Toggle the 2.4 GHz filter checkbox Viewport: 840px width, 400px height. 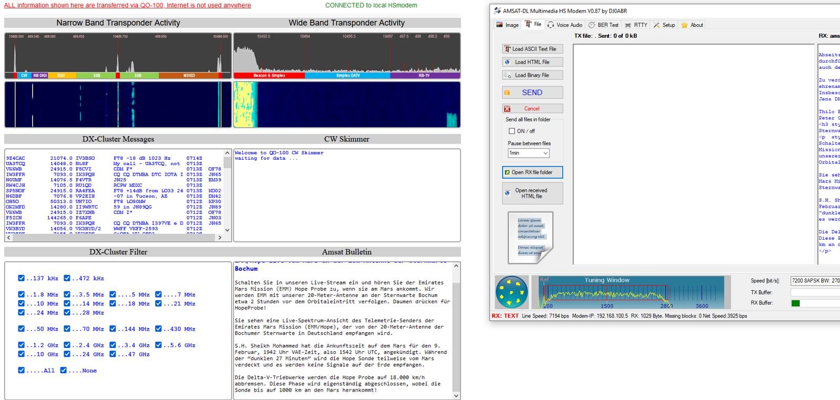coord(67,345)
